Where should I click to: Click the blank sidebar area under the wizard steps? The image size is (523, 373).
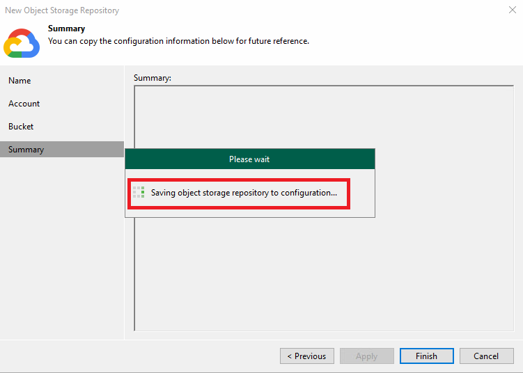coord(62,248)
